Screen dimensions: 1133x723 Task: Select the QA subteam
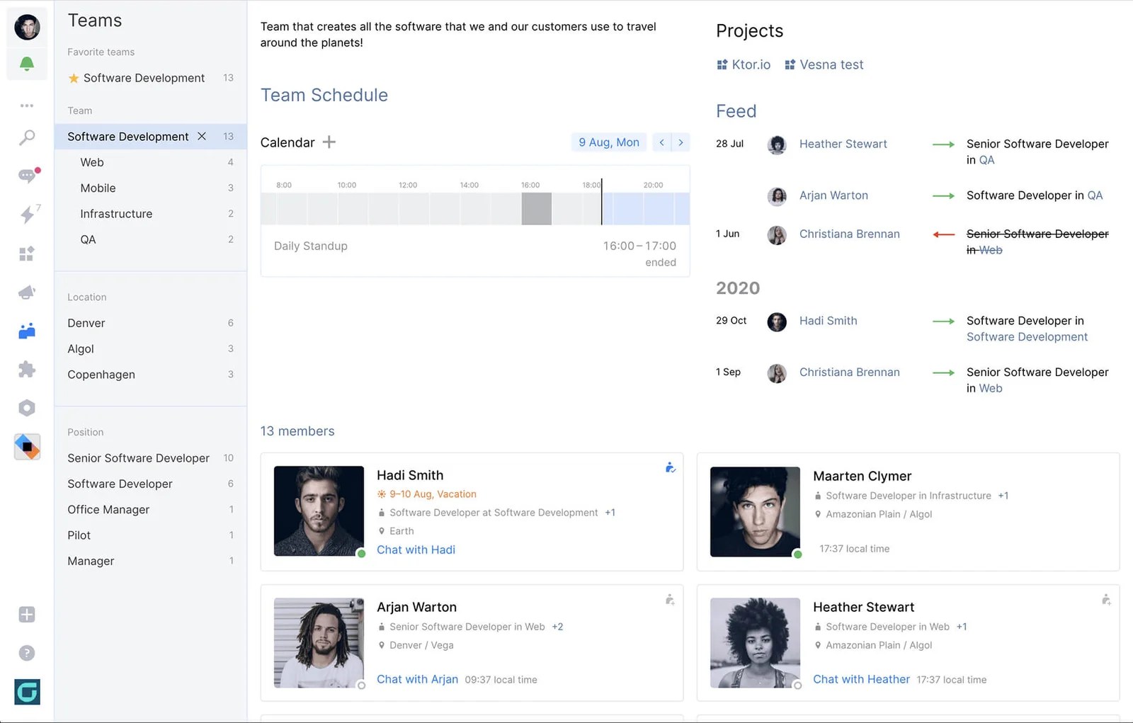coord(151,239)
